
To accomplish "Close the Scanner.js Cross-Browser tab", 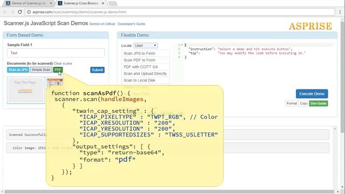I will 103,3.
